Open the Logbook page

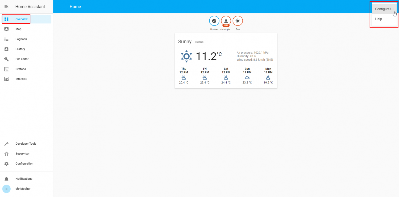click(21, 39)
